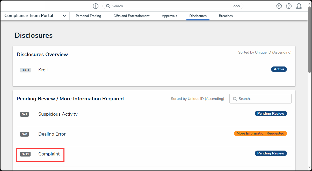
Task: Open the Suspicious Activity disclosure
Action: point(58,114)
